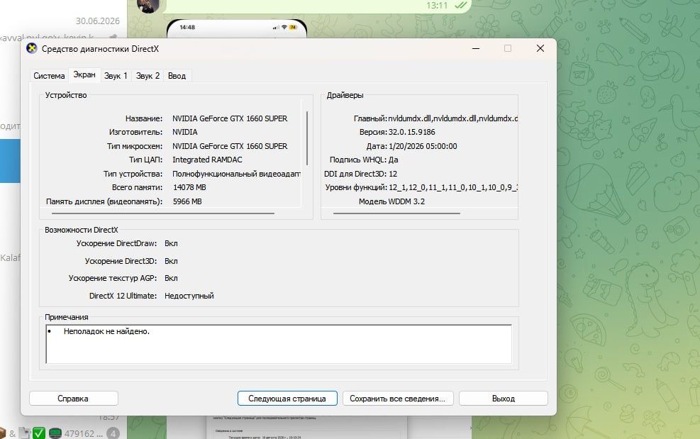Select the Экран tab
Viewport: 700px width, 439px height.
84,74
